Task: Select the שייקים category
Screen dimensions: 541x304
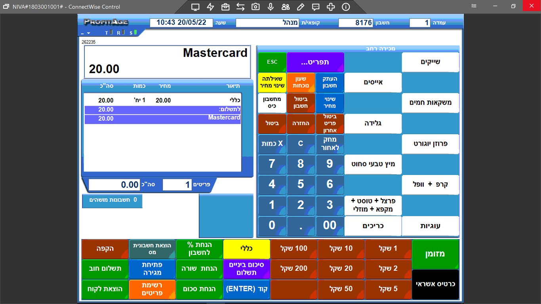Action: pyautogui.click(x=431, y=62)
